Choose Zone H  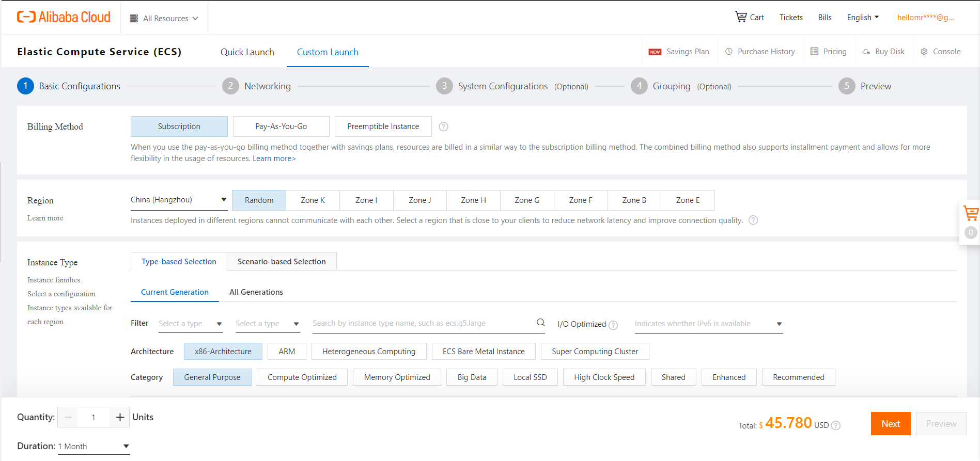click(x=473, y=200)
